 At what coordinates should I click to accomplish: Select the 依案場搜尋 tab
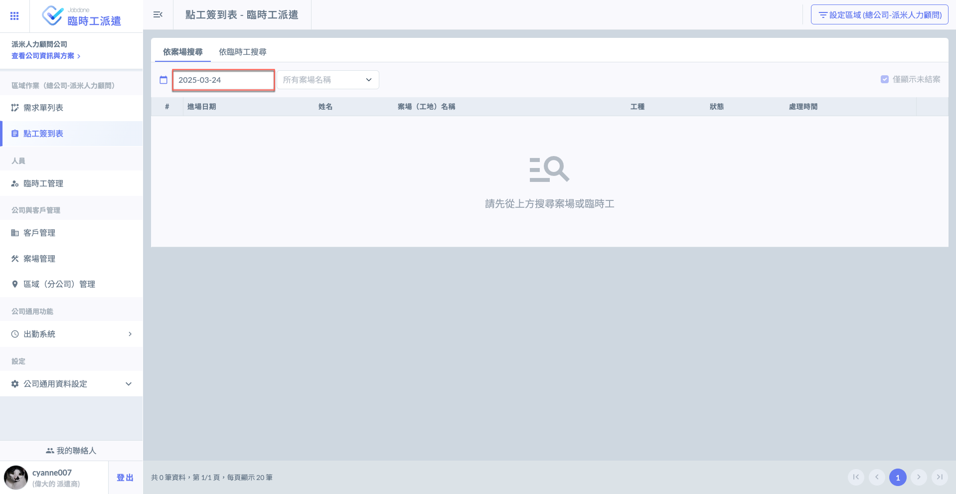[x=183, y=52]
